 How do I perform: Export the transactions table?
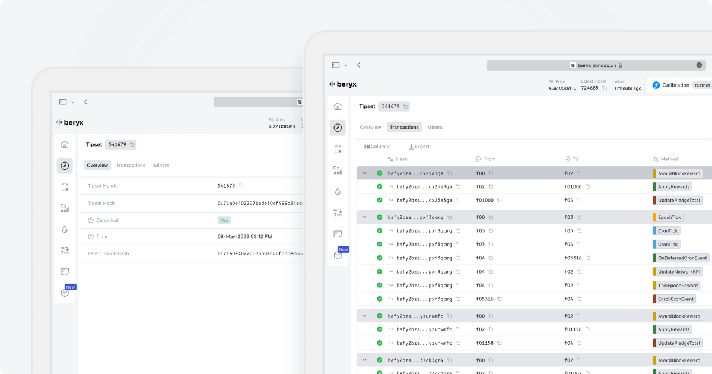[419, 147]
